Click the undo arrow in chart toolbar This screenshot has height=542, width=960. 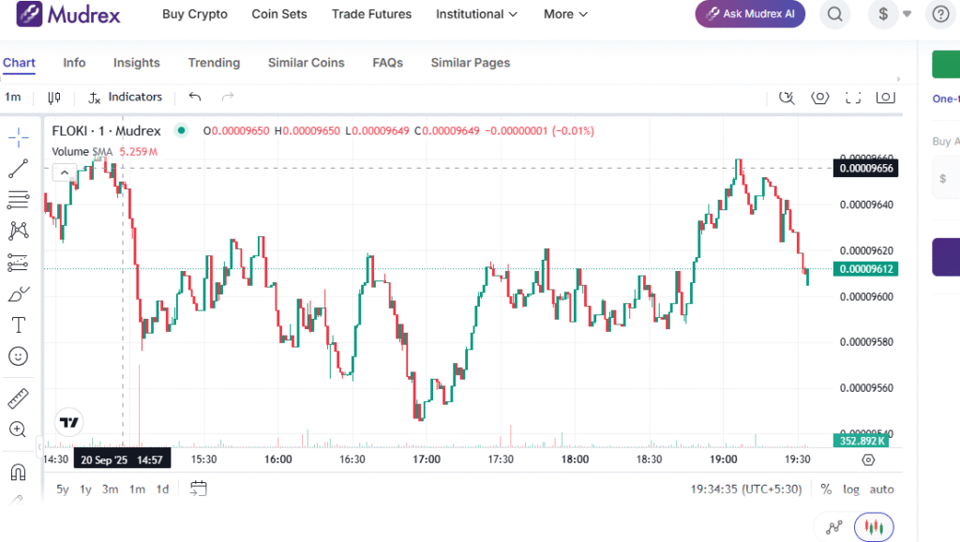[x=195, y=98]
